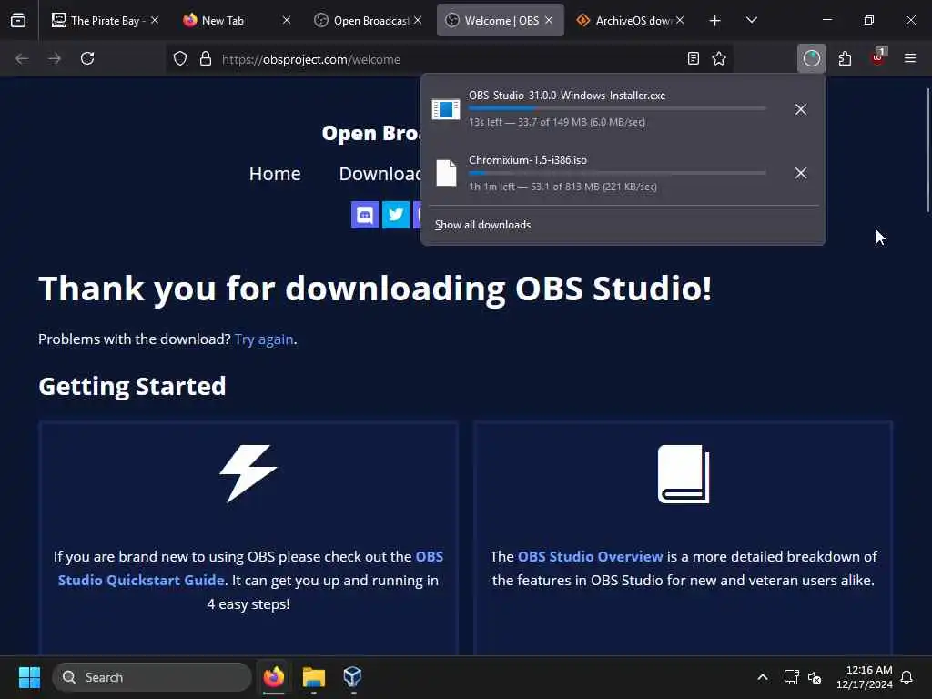This screenshot has width=932, height=699.
Task: Close The Pirate Bay tab
Action: [x=155, y=20]
